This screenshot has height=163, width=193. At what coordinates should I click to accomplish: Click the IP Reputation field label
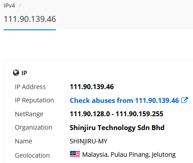pos(34,100)
